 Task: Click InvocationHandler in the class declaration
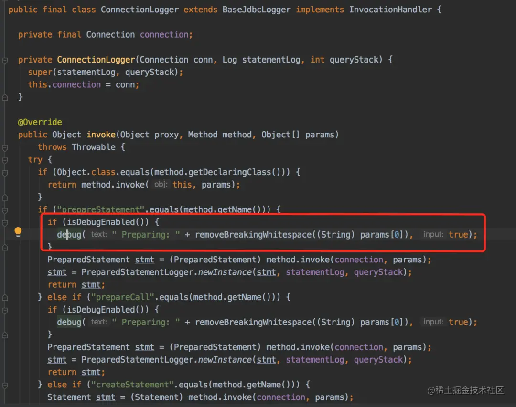tap(390, 10)
